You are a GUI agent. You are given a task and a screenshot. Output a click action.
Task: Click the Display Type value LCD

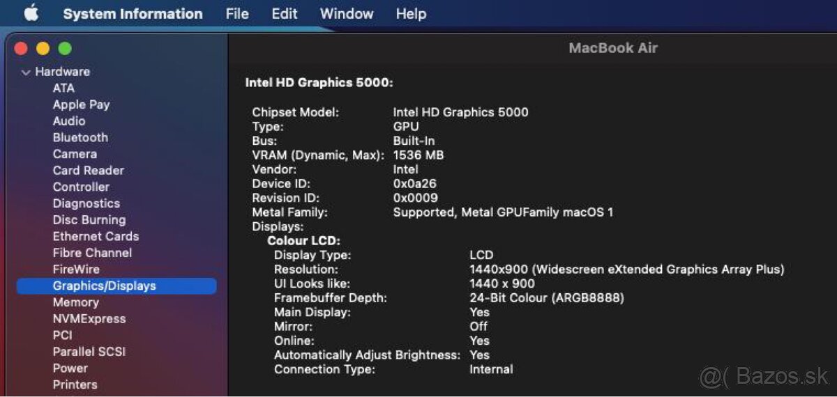click(x=481, y=255)
